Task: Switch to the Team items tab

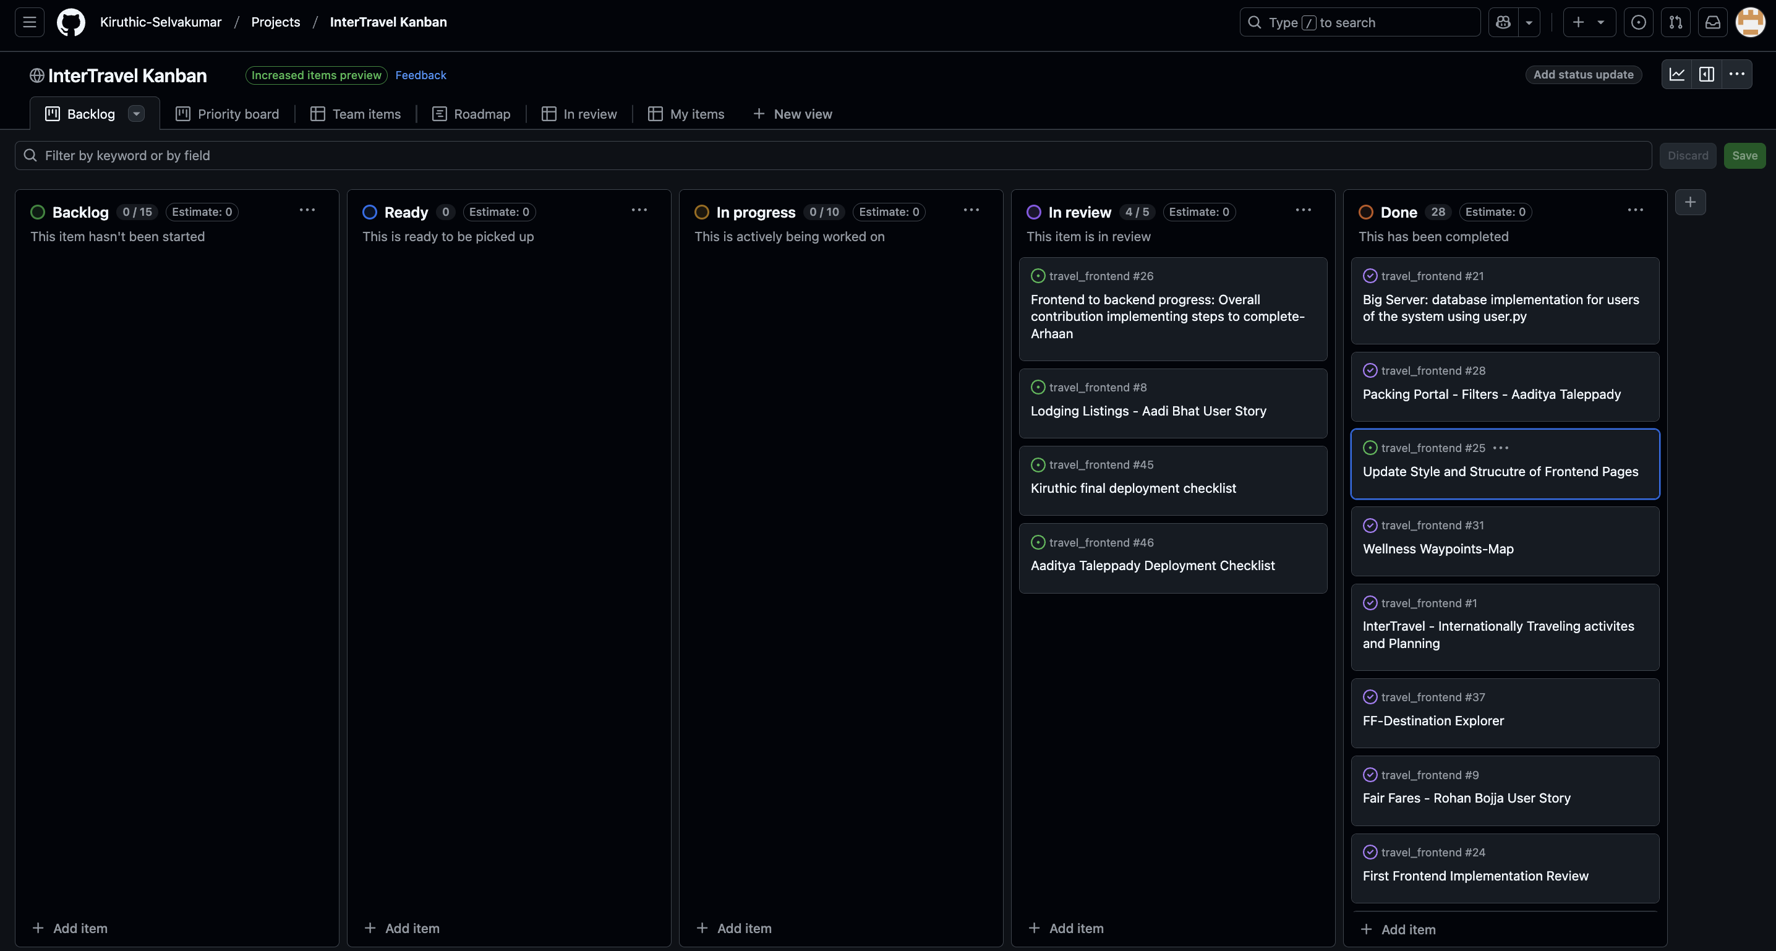Action: pyautogui.click(x=355, y=114)
